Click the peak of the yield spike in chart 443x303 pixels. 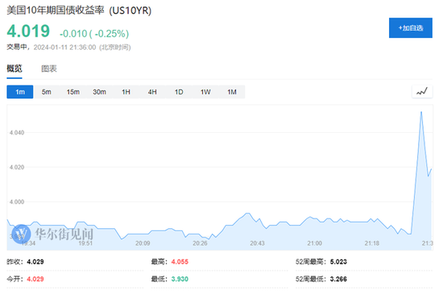tap(421, 112)
